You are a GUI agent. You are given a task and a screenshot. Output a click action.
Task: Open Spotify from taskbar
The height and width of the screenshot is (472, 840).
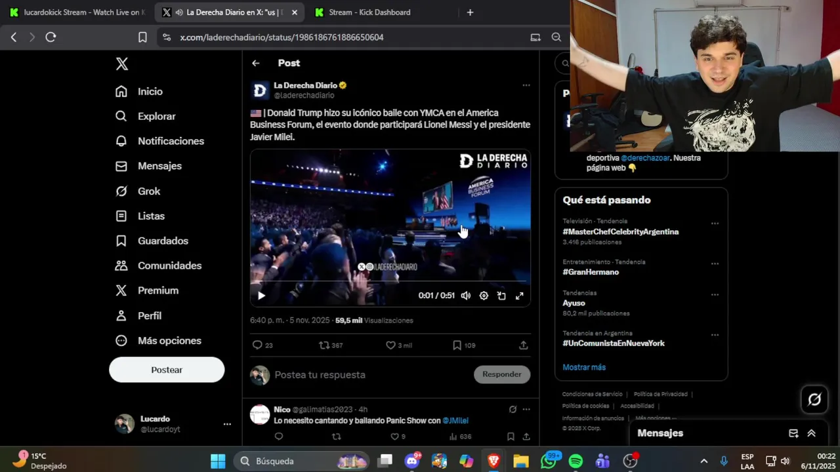(576, 461)
